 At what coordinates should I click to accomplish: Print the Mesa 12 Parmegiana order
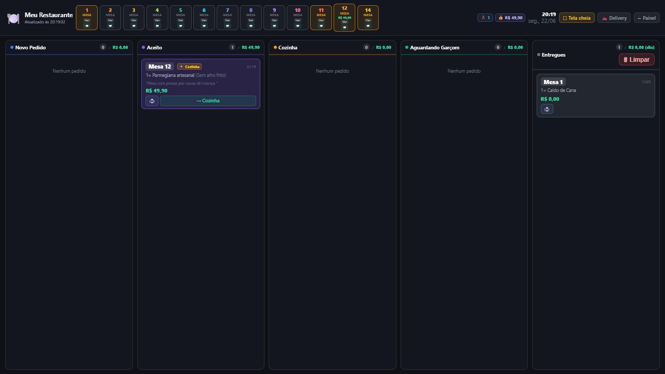pos(152,101)
